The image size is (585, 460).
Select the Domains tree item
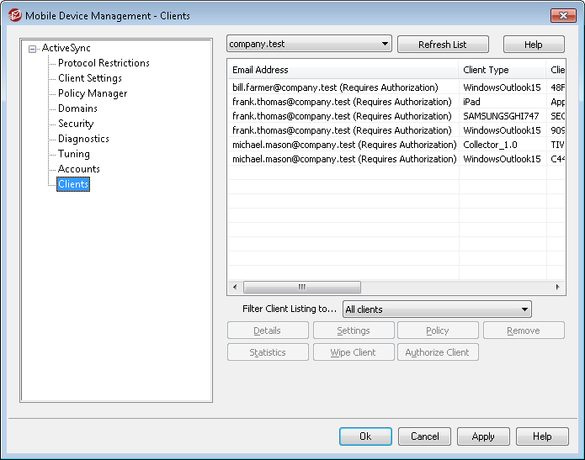pos(77,108)
